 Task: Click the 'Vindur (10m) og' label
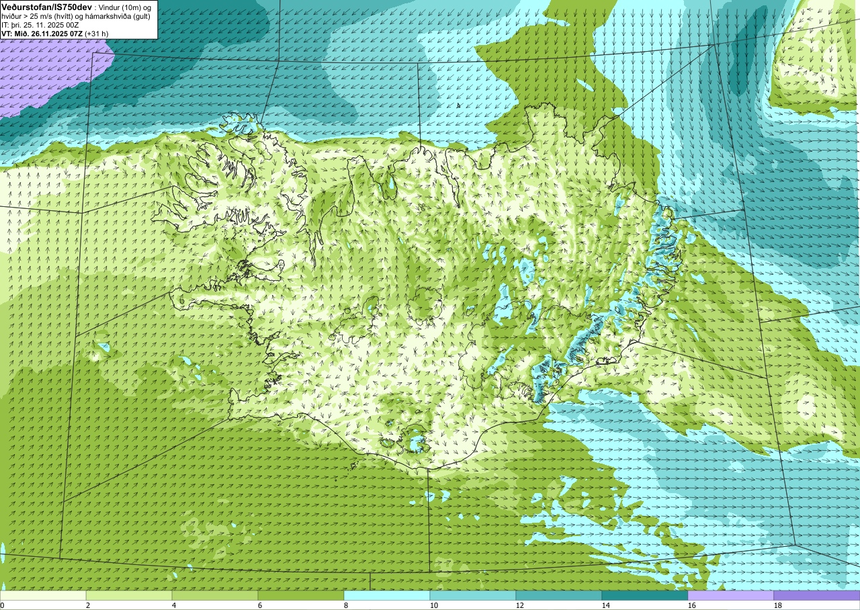click(124, 7)
